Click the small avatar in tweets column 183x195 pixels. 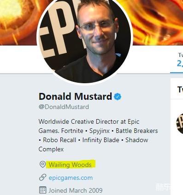click(x=180, y=124)
